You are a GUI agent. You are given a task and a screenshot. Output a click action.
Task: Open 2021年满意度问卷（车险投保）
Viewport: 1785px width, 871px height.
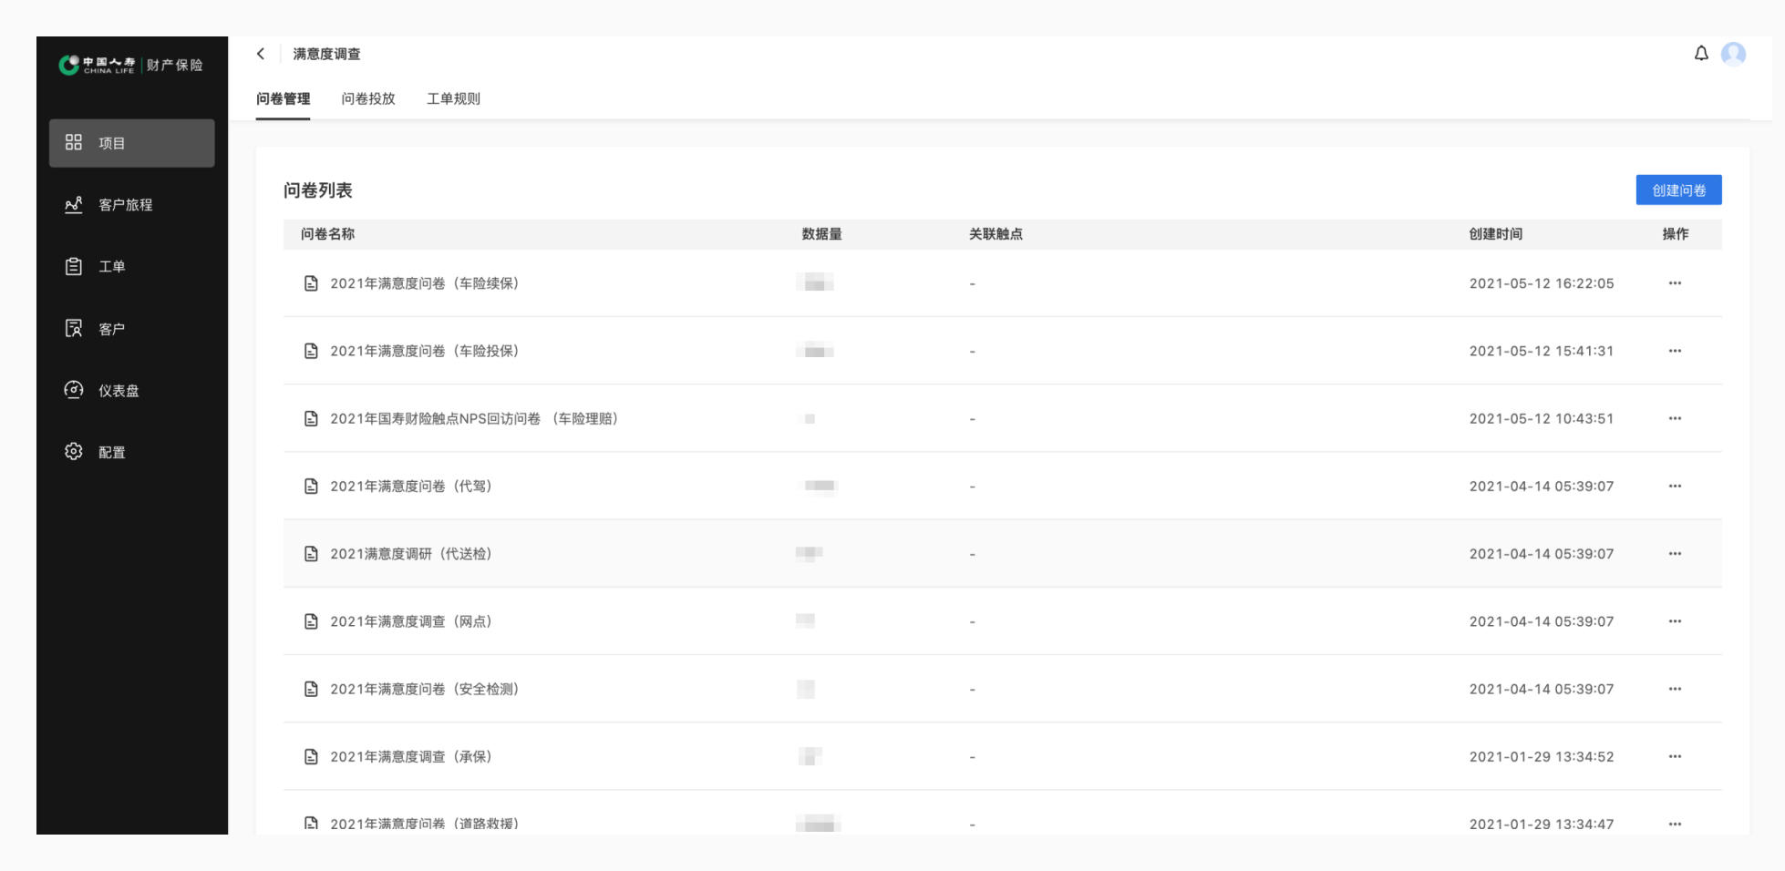425,351
